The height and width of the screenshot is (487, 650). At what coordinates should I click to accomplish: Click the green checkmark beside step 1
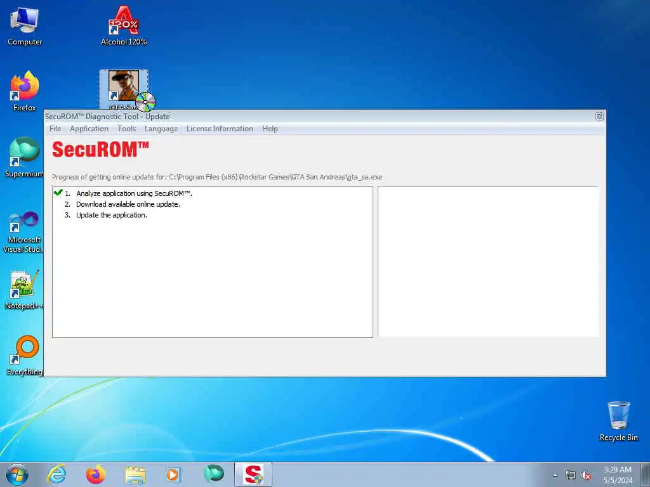pos(58,192)
